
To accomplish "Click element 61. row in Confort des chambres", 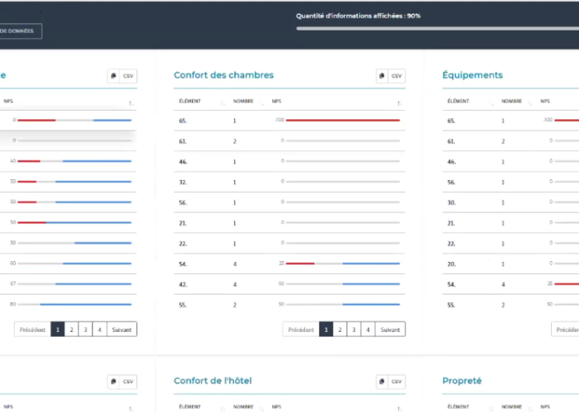I will pyautogui.click(x=289, y=141).
